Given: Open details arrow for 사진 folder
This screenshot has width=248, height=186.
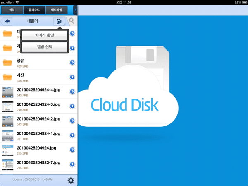Looking at the screenshot, I should 72,77.
